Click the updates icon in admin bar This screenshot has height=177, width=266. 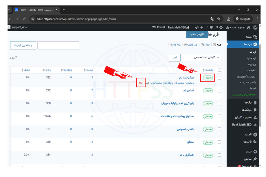click(x=221, y=27)
